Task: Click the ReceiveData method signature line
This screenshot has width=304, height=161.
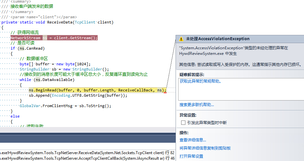Action: click(57, 22)
